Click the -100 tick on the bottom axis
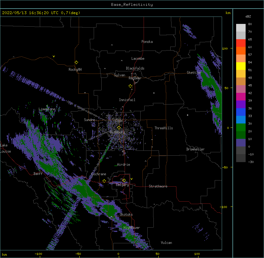This screenshot has width=264, height=258. [38, 254]
